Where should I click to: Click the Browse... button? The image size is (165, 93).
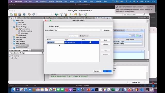click(107, 30)
